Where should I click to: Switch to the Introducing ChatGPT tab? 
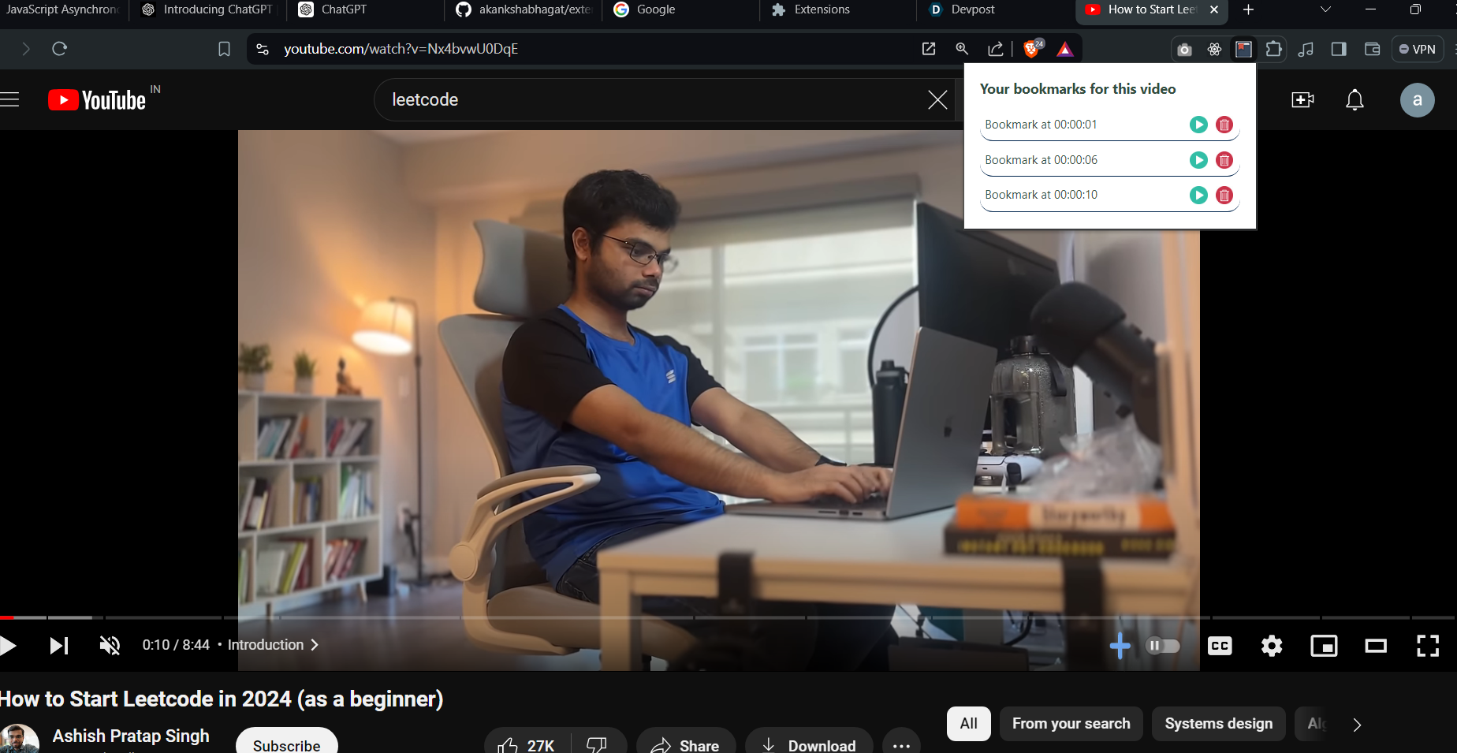tap(208, 9)
